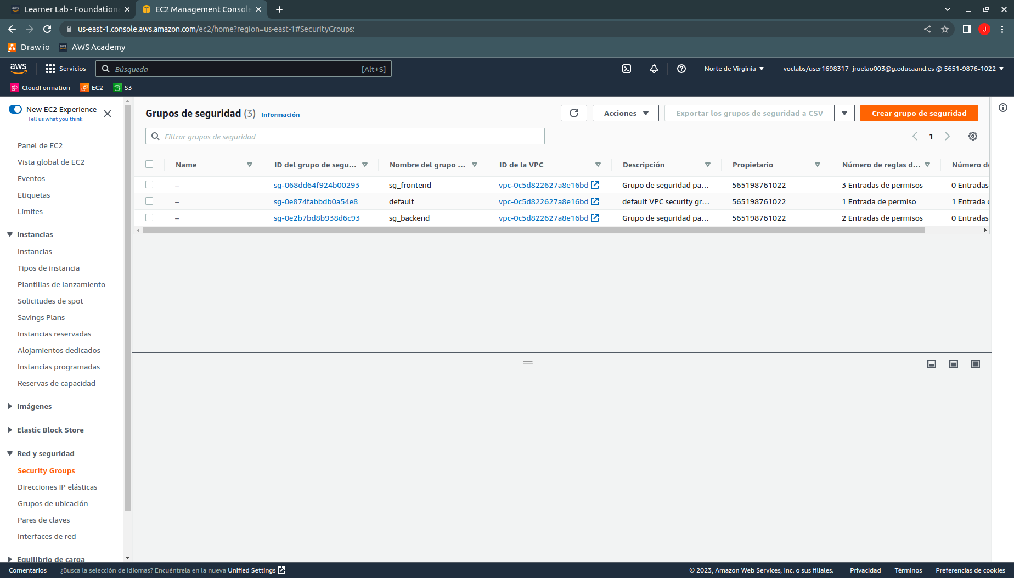Refresh the security groups list

[573, 113]
